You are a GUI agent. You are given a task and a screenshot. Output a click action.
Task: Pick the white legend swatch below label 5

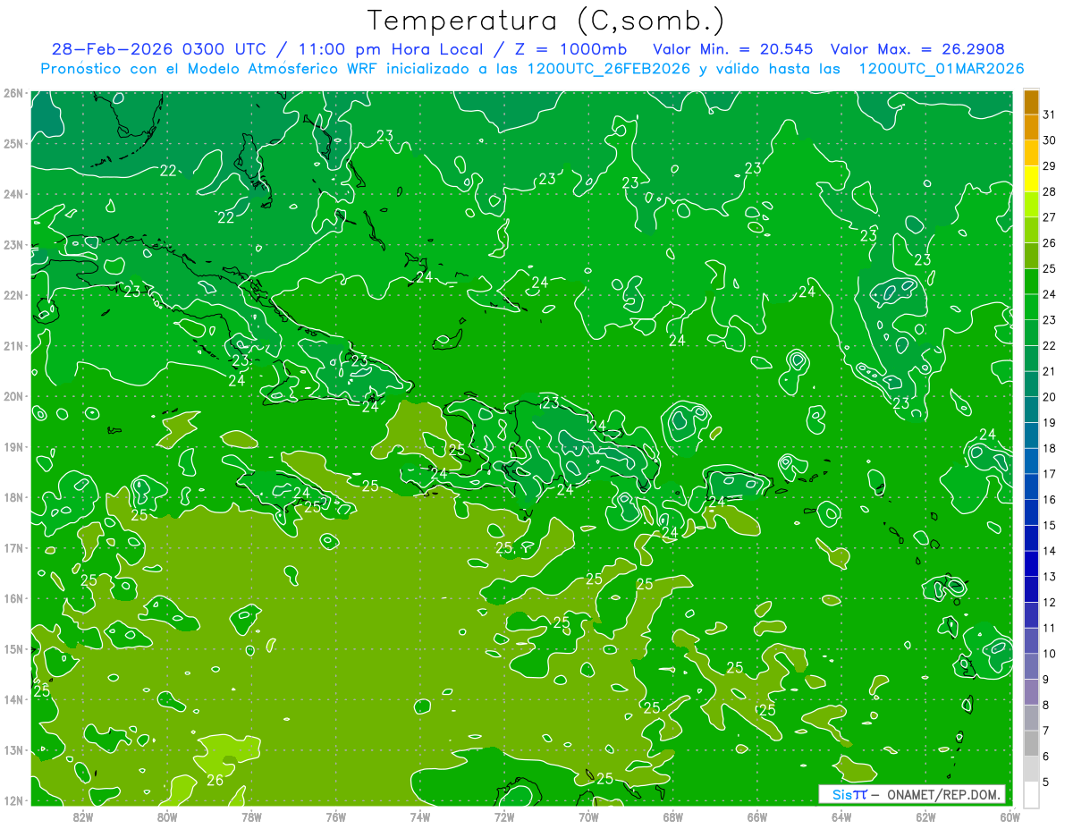coord(1031,794)
